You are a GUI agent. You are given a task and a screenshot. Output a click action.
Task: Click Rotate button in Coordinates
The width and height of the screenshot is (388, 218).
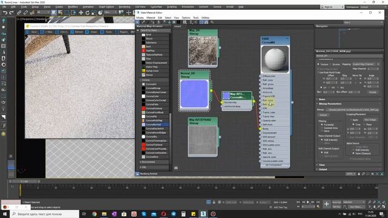373,92
